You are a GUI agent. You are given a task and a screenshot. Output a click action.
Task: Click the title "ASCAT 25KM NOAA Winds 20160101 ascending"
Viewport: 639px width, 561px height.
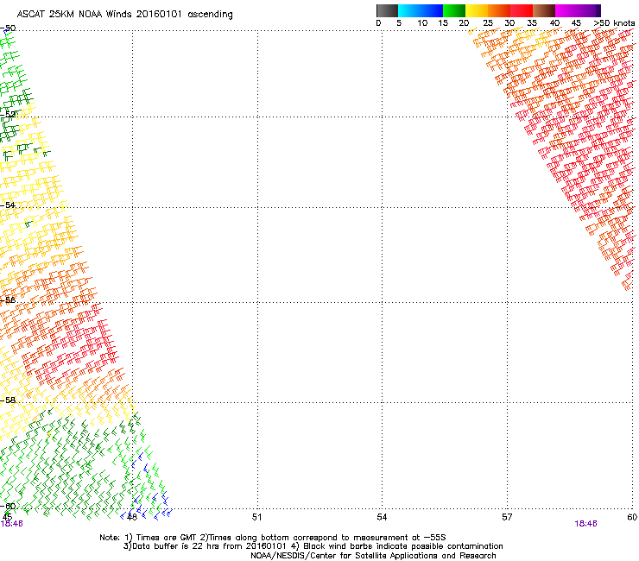(x=124, y=15)
